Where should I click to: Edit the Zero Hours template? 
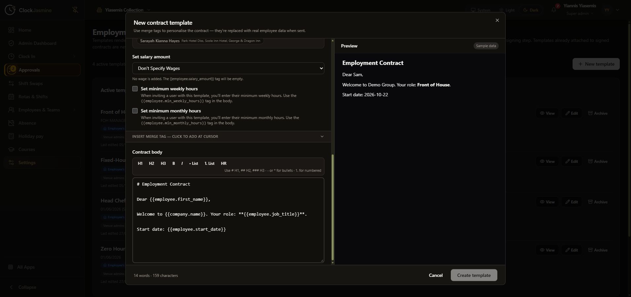coord(572,250)
